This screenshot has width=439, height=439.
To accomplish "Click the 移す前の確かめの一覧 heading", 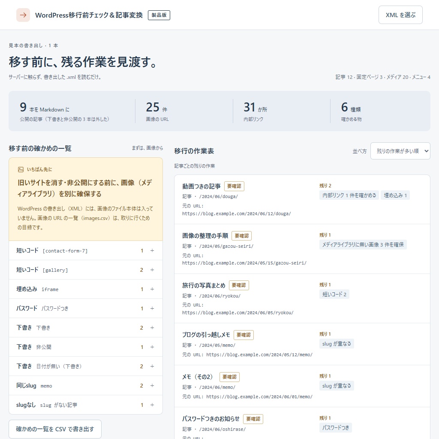I will click(40, 148).
